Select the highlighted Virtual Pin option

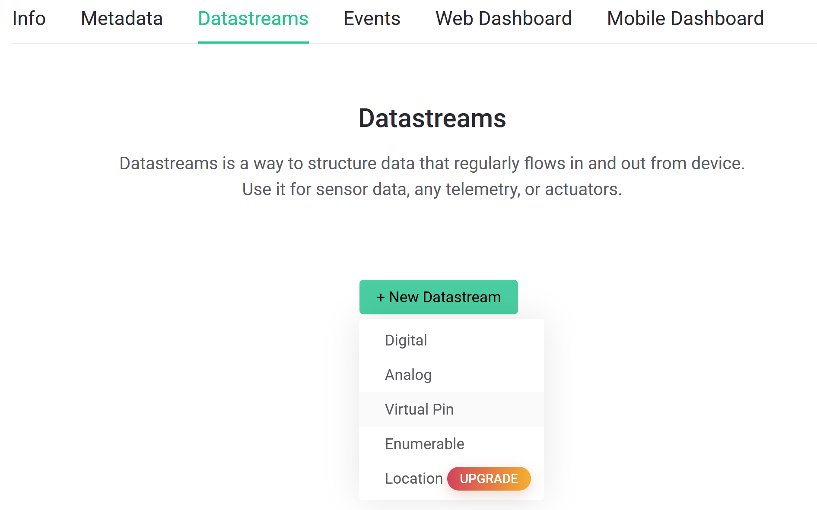click(x=451, y=409)
